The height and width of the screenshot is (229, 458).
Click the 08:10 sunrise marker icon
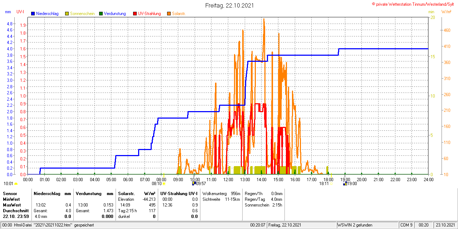(164, 184)
